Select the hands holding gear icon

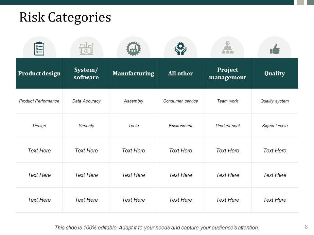click(181, 49)
